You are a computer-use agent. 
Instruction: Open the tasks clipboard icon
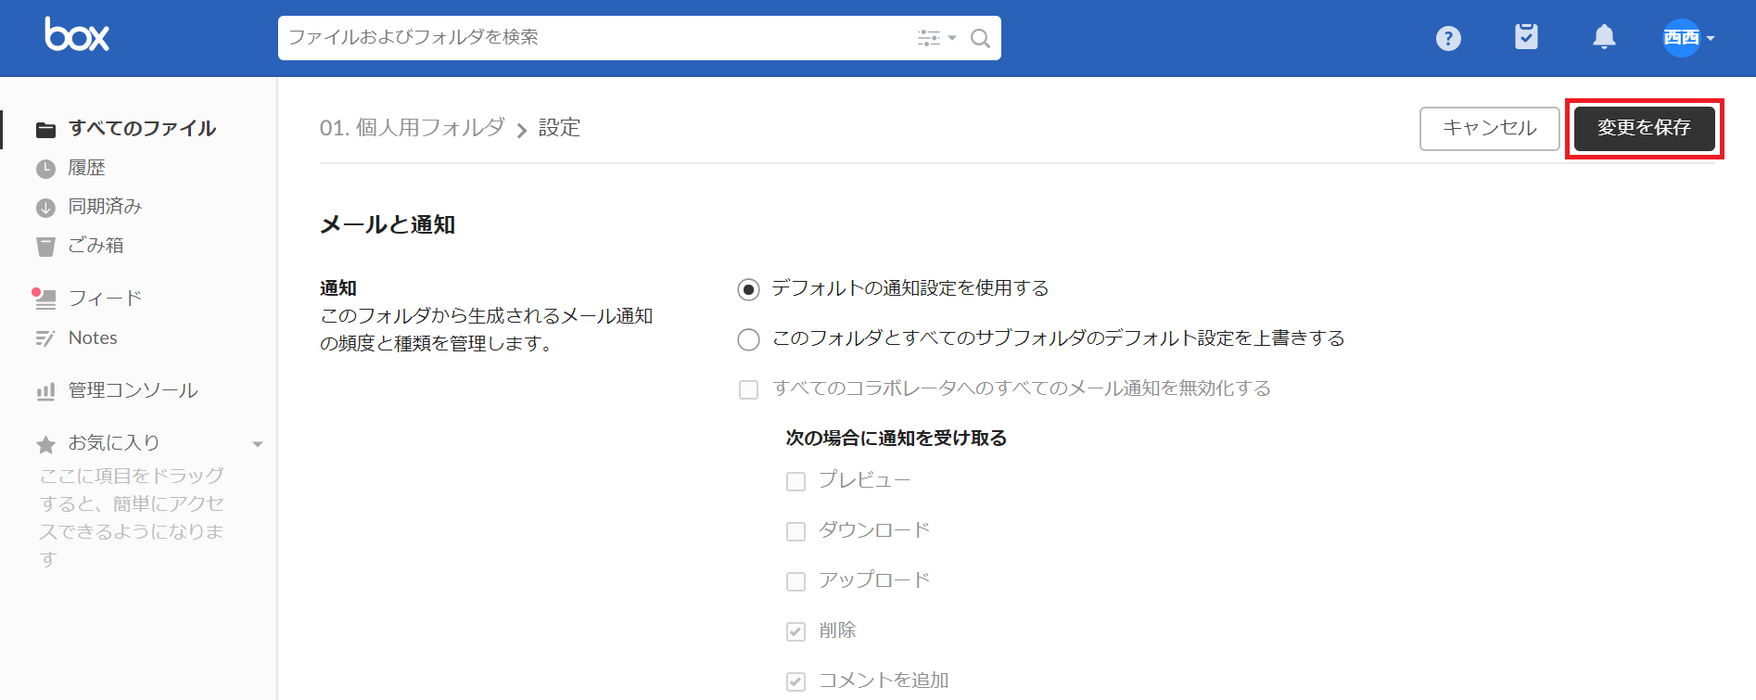pyautogui.click(x=1526, y=36)
